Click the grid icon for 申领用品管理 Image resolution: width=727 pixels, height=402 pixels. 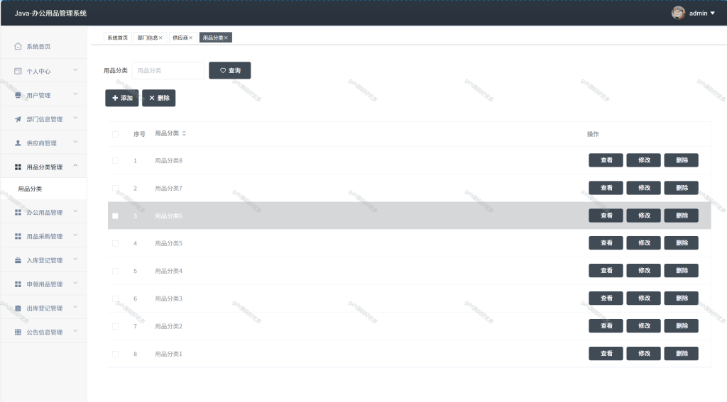point(18,284)
